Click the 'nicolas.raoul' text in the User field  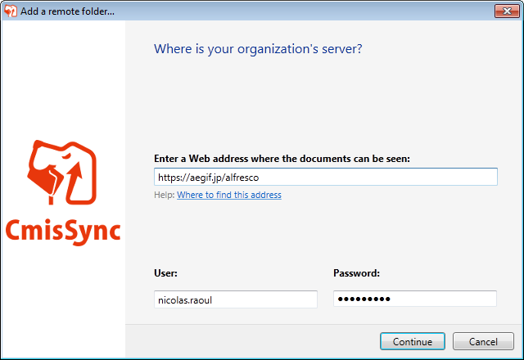(184, 299)
